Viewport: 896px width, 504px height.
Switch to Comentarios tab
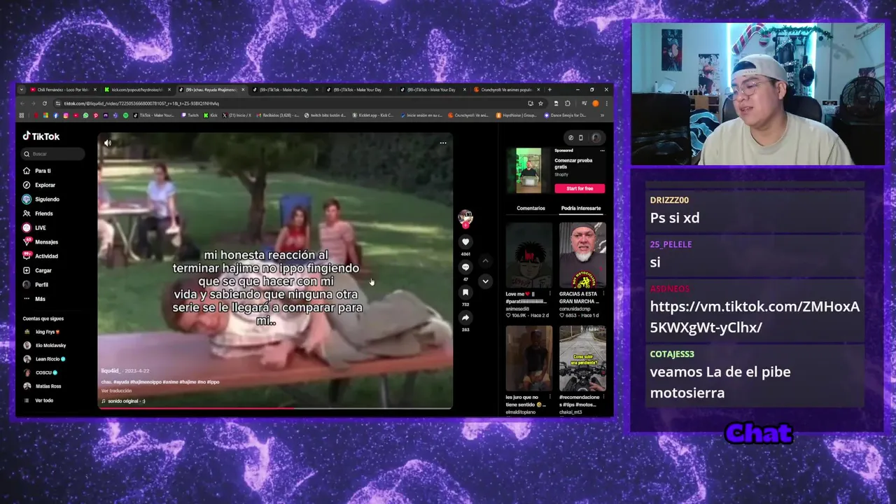tap(531, 208)
